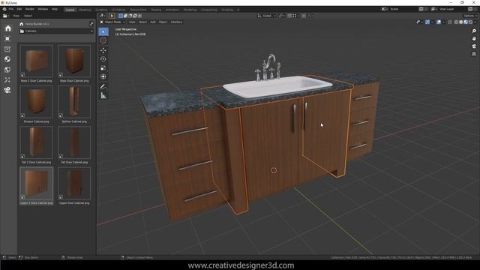Select the Rotate tool

pyautogui.click(x=103, y=58)
